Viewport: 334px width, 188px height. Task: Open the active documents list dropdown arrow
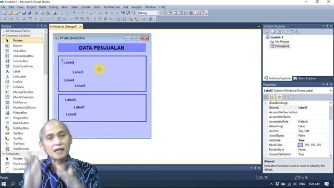pyautogui.click(x=259, y=27)
